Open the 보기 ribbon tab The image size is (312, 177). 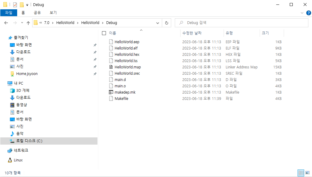coord(53,13)
